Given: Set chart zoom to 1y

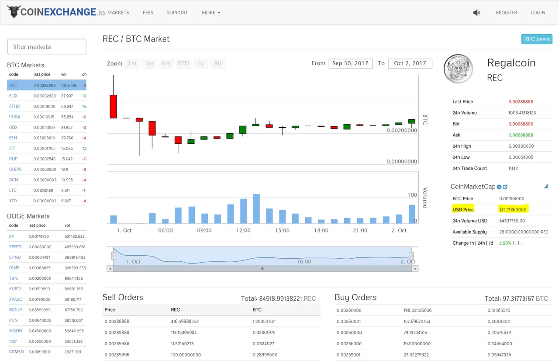Looking at the screenshot, I should pyautogui.click(x=200, y=63).
